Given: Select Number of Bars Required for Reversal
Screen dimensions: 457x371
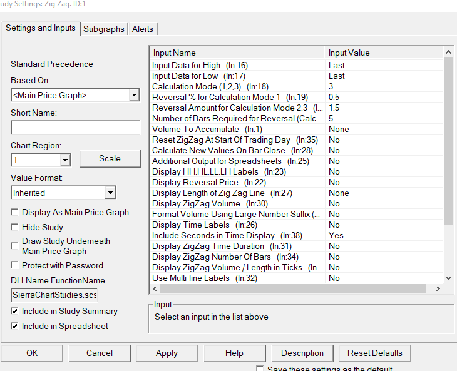Looking at the screenshot, I should click(x=297, y=118).
